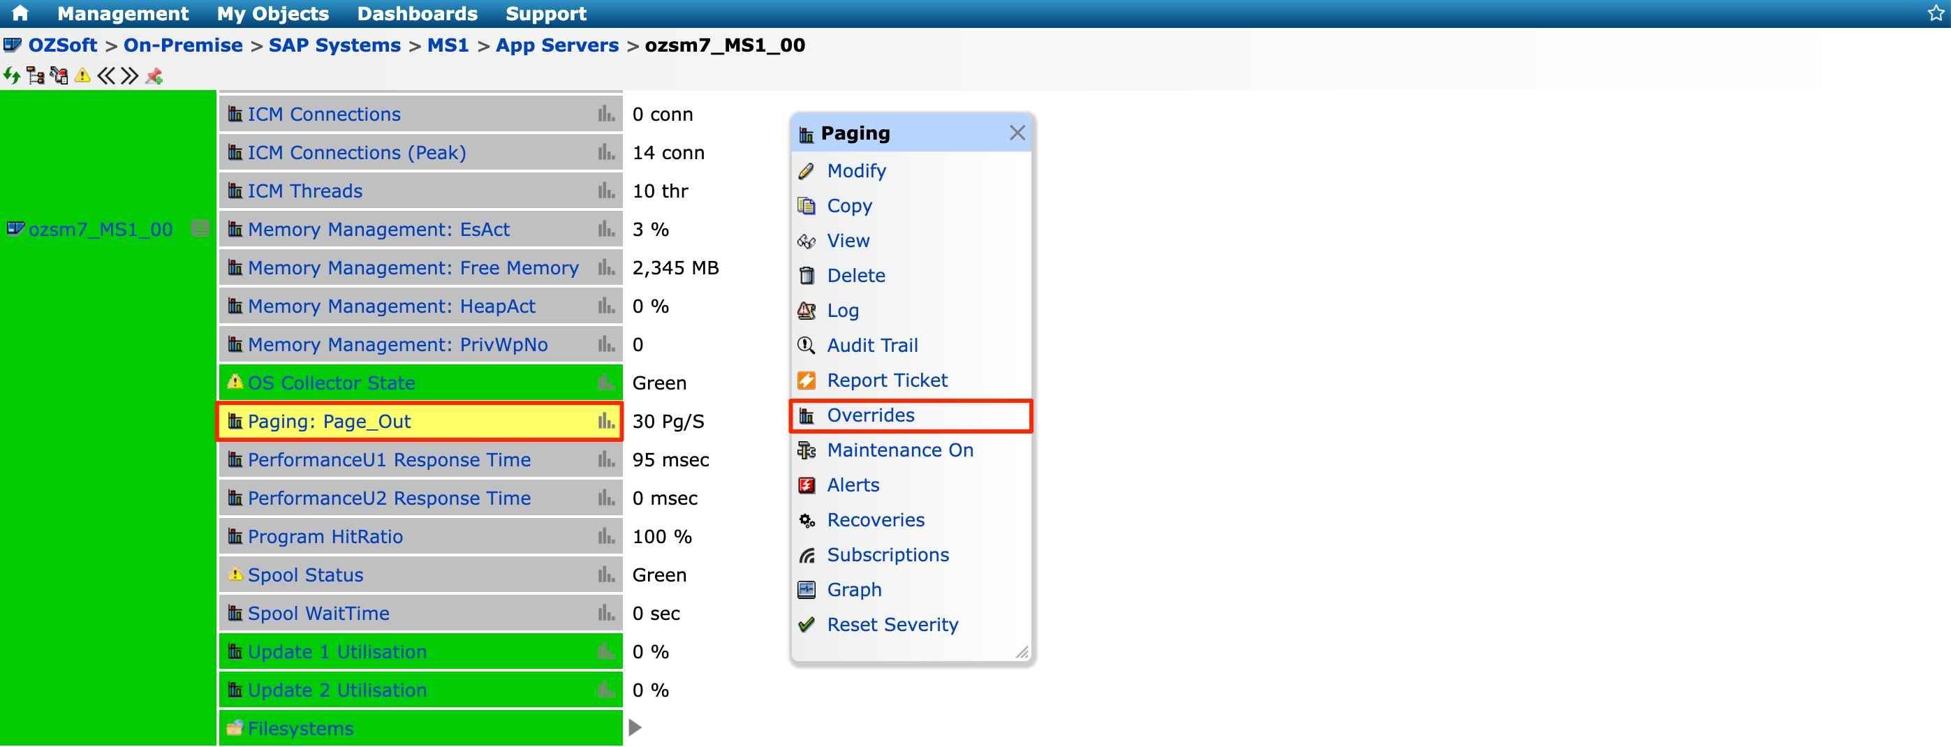Collapse tree with double left chevrons

pyautogui.click(x=106, y=75)
